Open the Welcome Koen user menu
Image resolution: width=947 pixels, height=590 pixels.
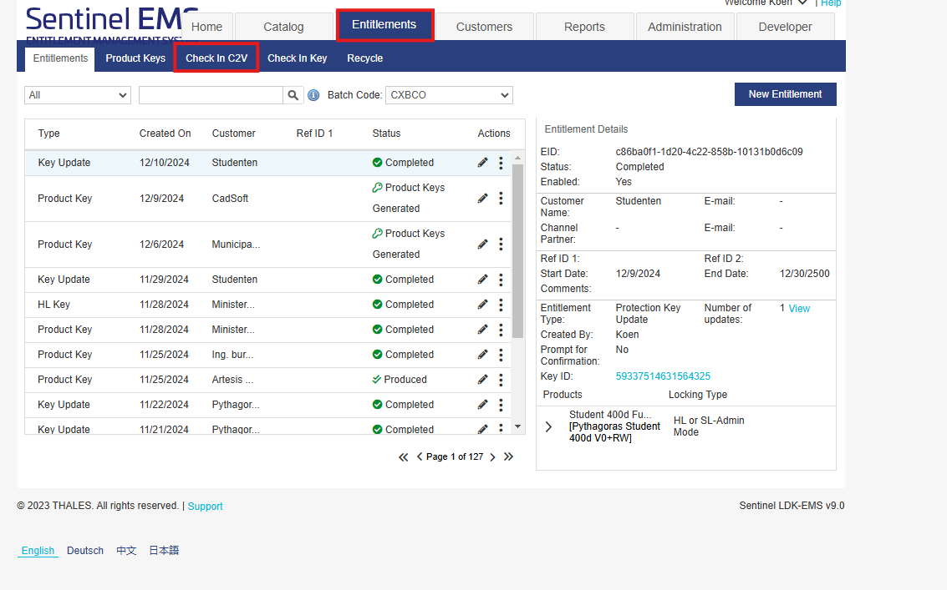click(x=766, y=3)
